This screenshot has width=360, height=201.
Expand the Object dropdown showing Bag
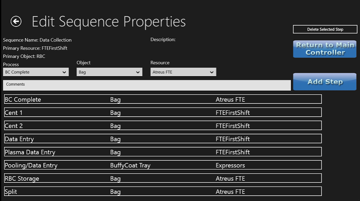(x=110, y=72)
